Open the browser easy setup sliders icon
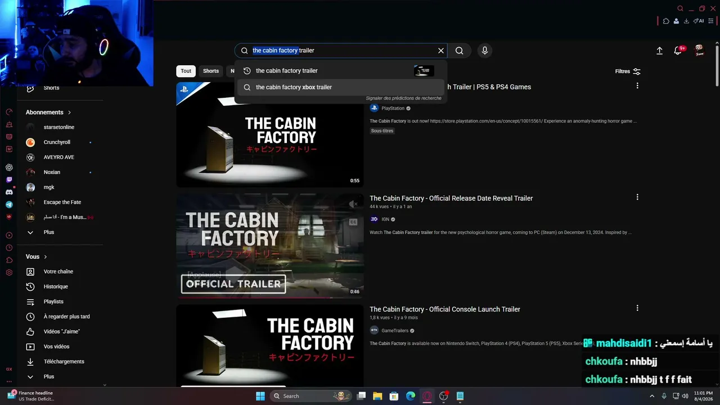 pos(711,21)
